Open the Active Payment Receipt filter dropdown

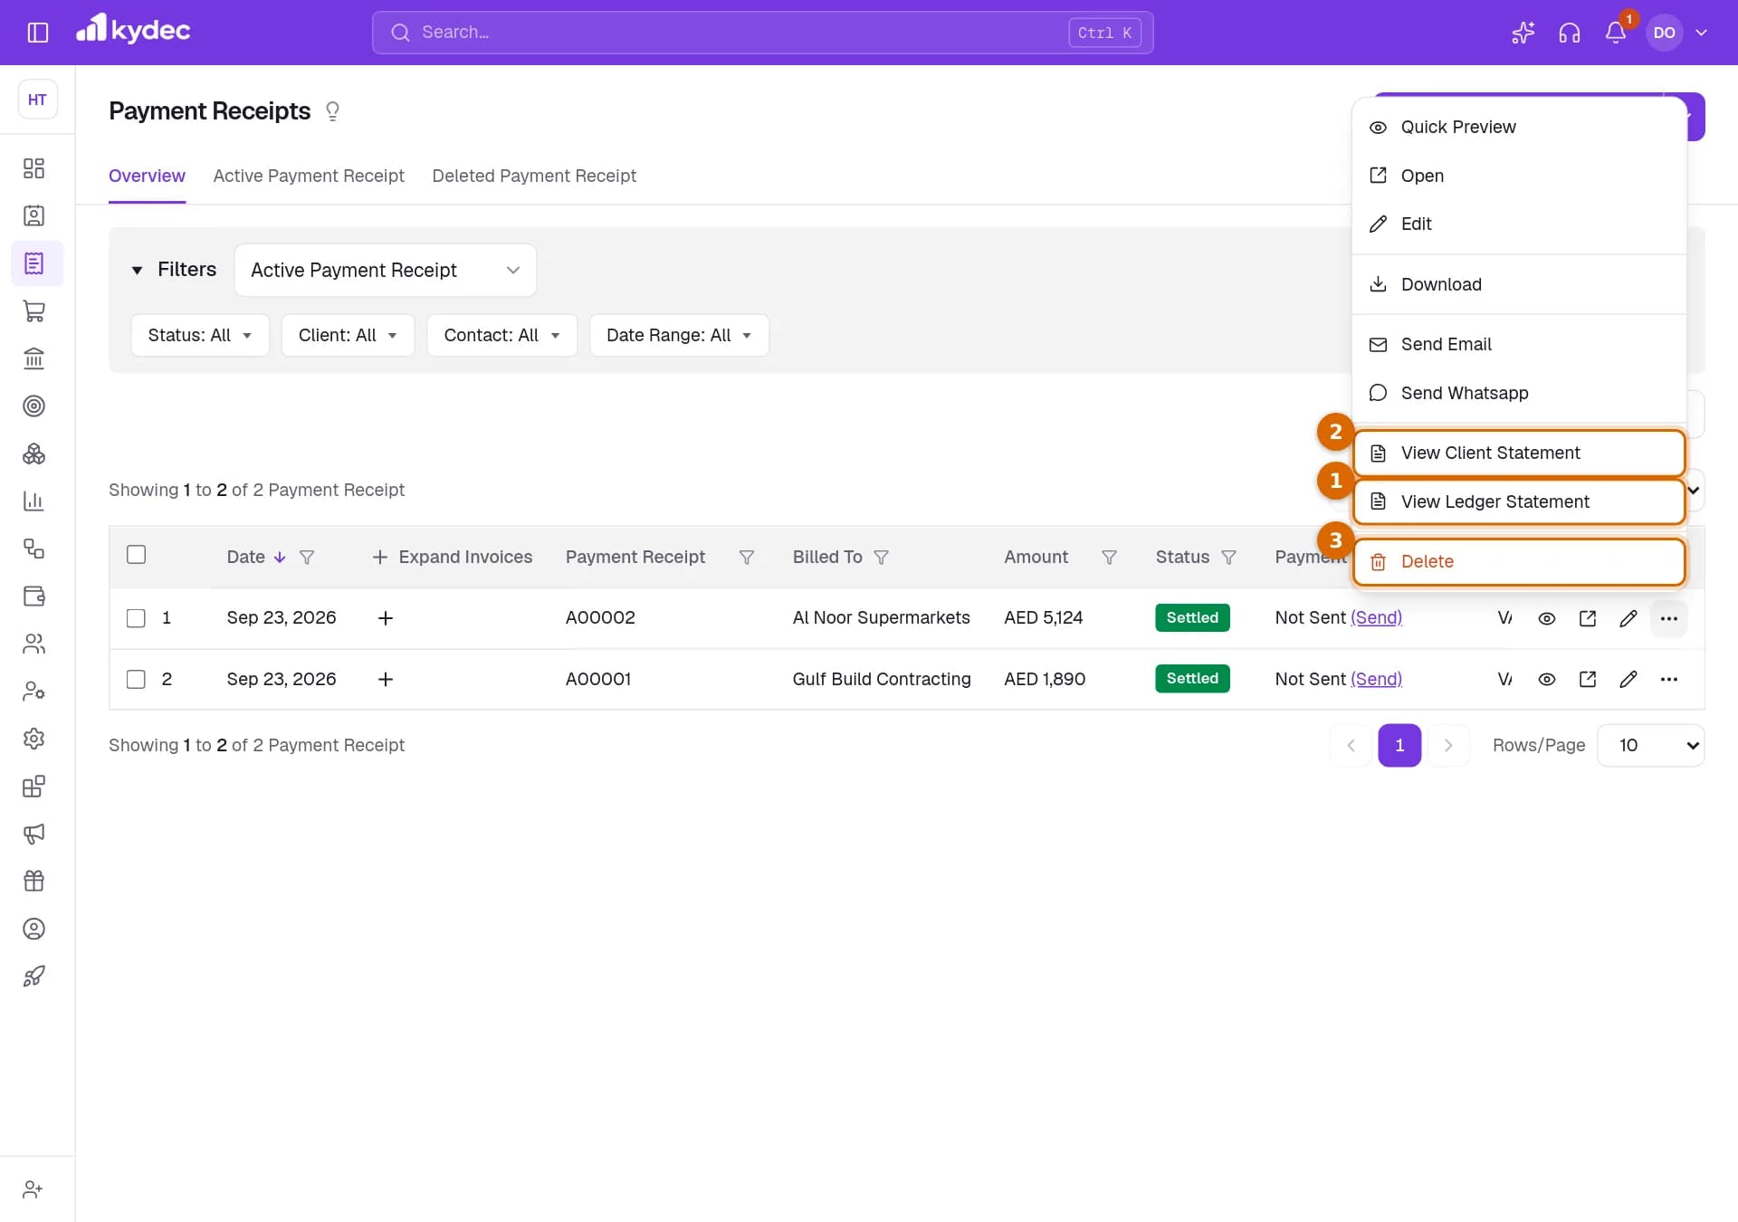385,270
